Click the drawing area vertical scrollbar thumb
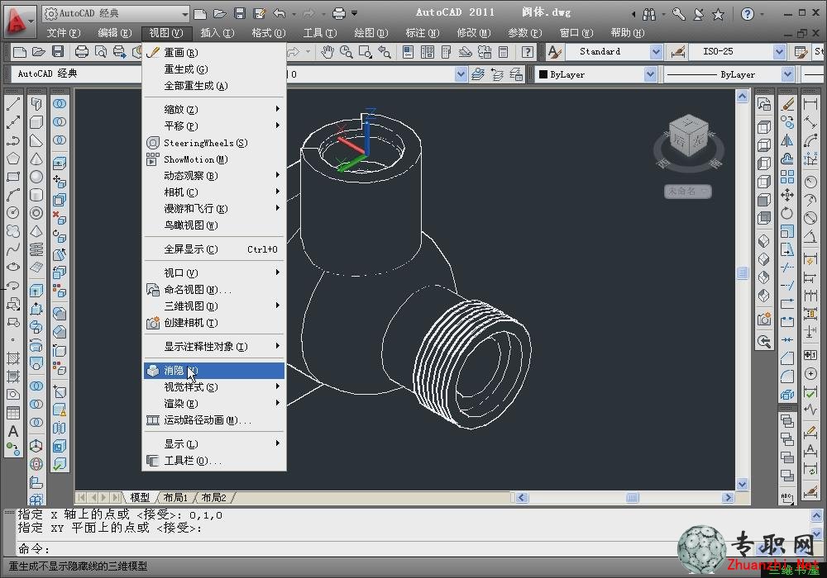827x578 pixels. (x=743, y=272)
